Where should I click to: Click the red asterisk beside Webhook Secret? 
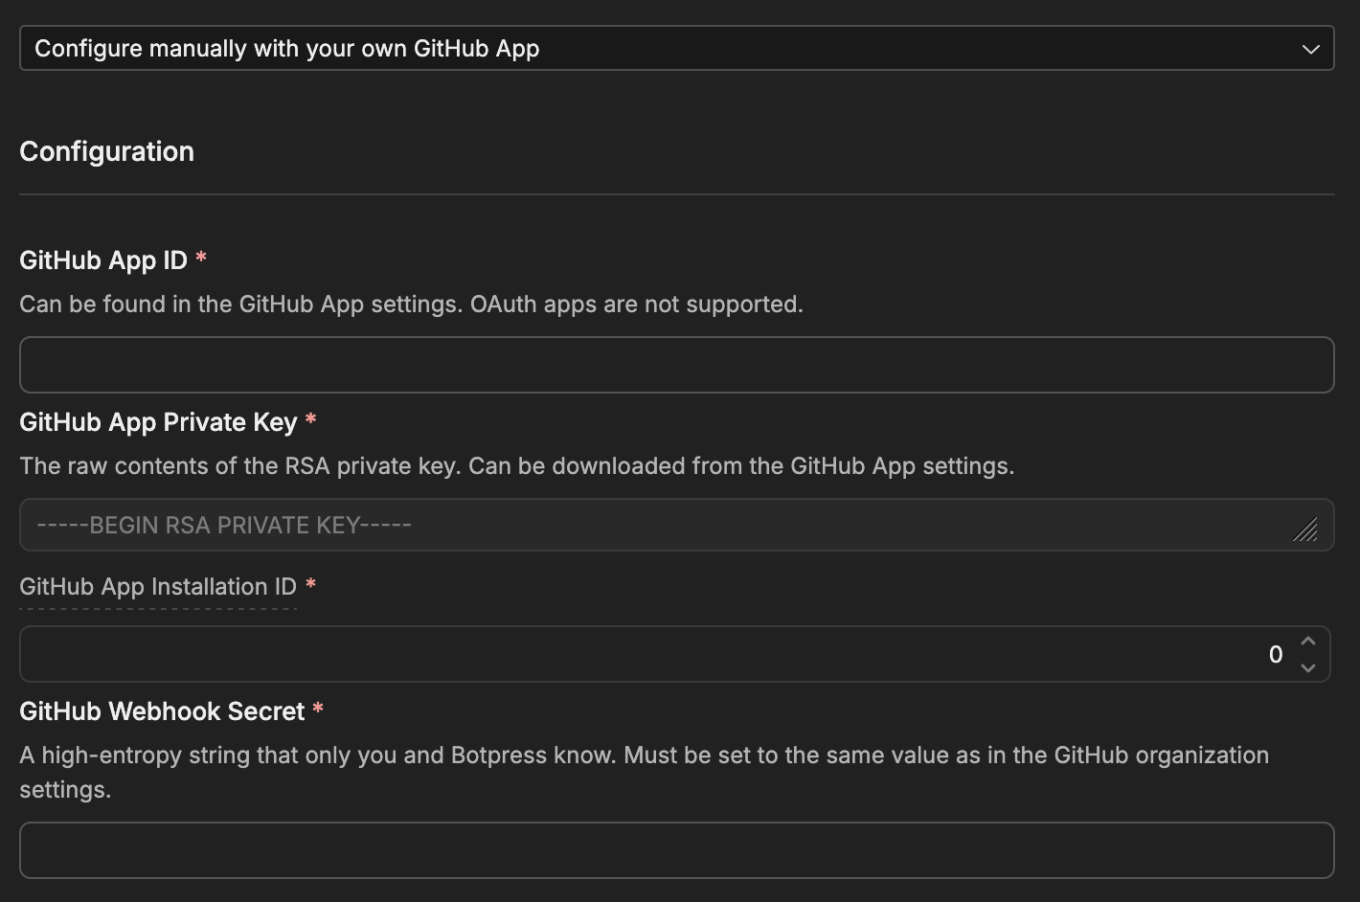pyautogui.click(x=318, y=709)
